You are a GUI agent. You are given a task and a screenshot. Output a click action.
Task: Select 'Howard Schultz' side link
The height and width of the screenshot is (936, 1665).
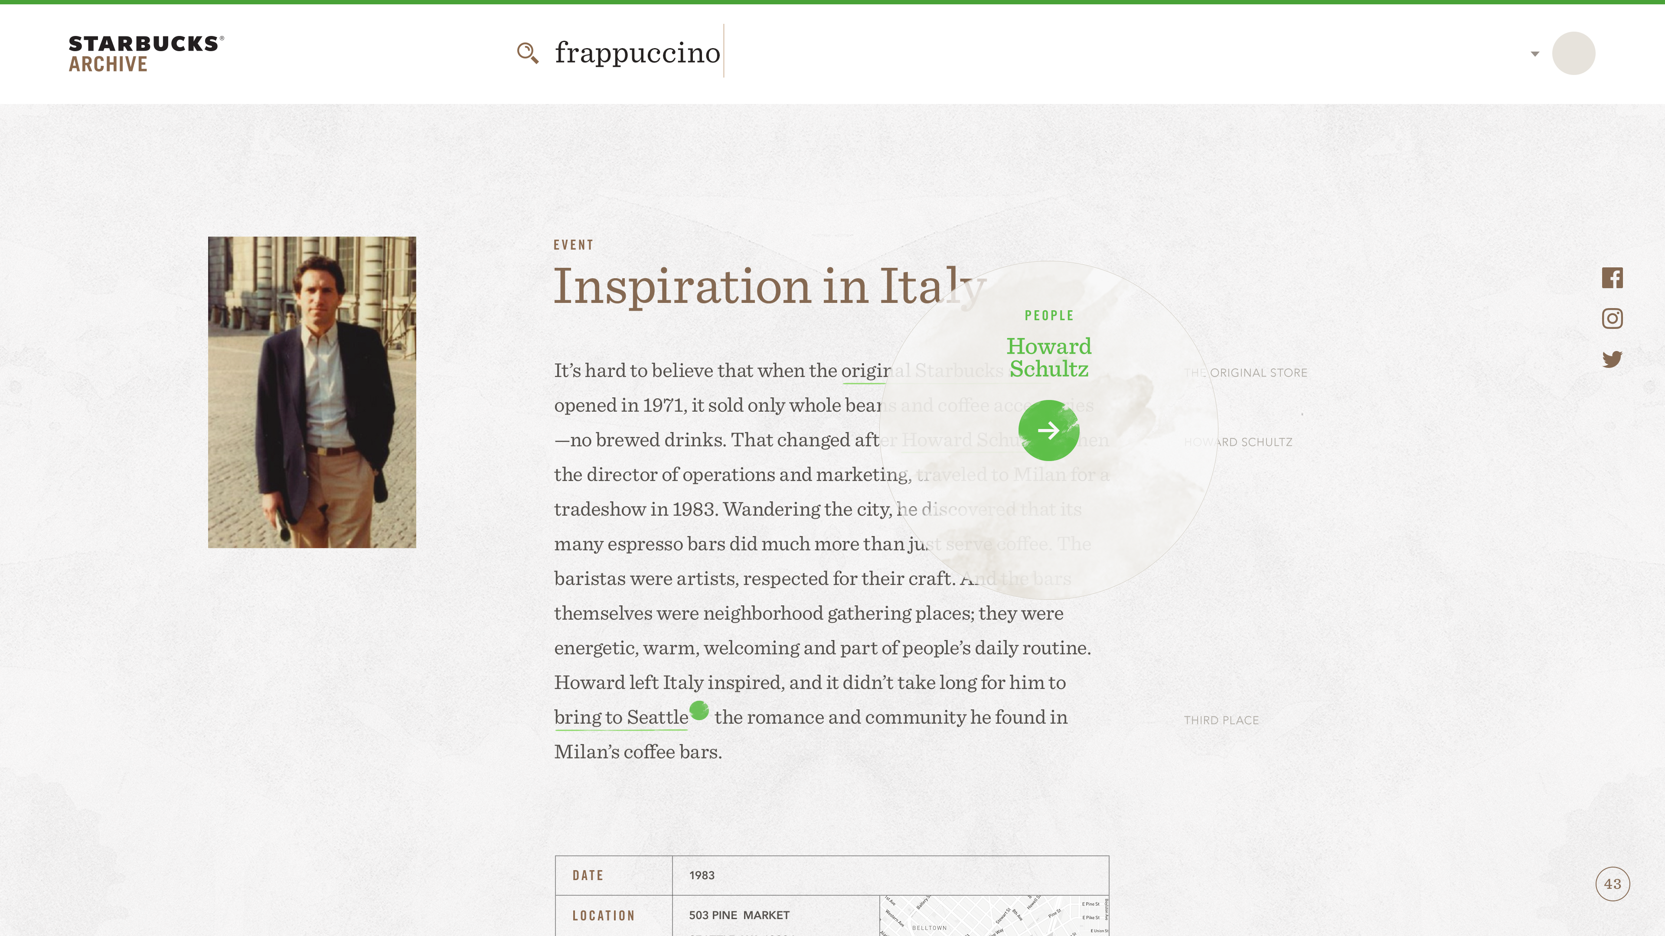point(1238,442)
